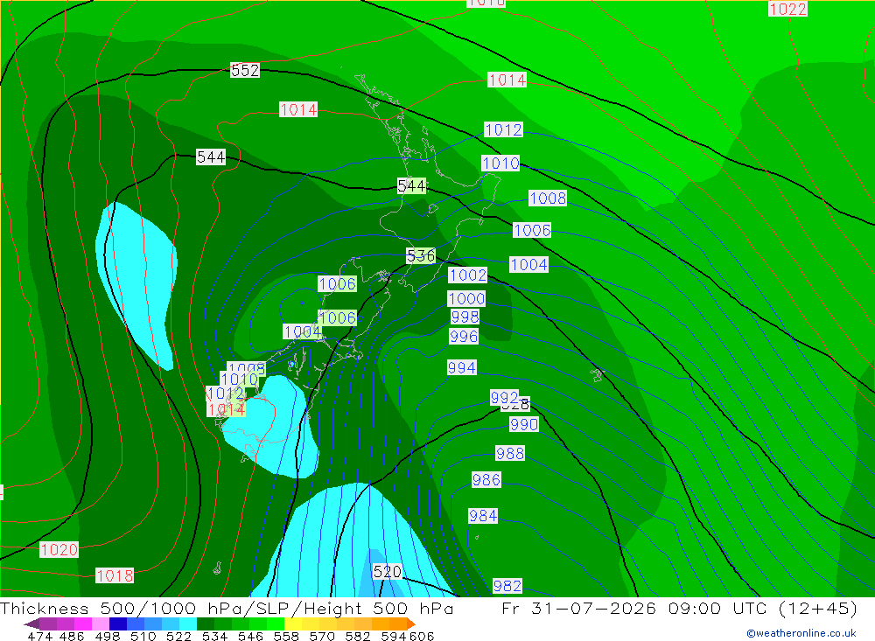Click the pale pink legend swatch above 498

(101, 624)
